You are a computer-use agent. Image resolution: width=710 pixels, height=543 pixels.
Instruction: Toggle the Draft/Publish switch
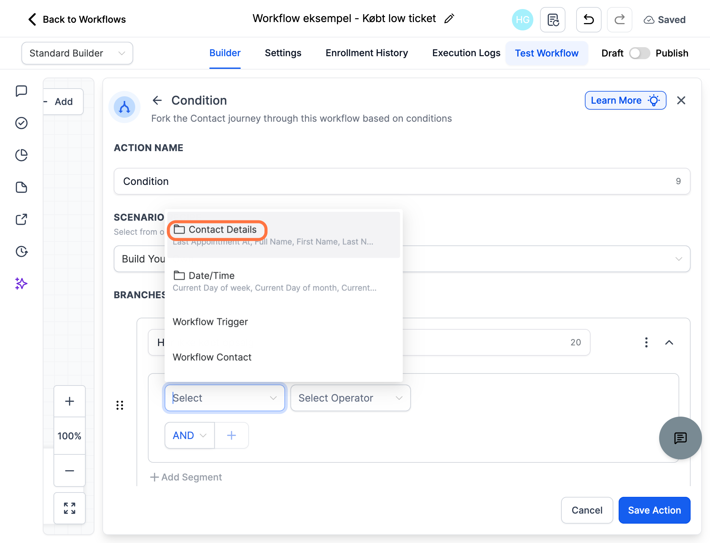[639, 53]
